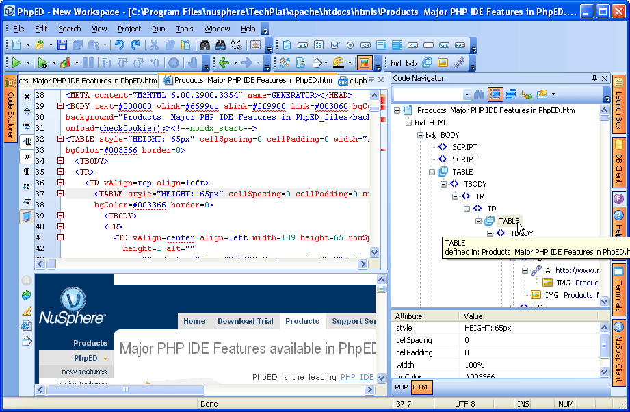Click the Open file folder icon
Screen dimensions: 630x412
[x=40, y=44]
